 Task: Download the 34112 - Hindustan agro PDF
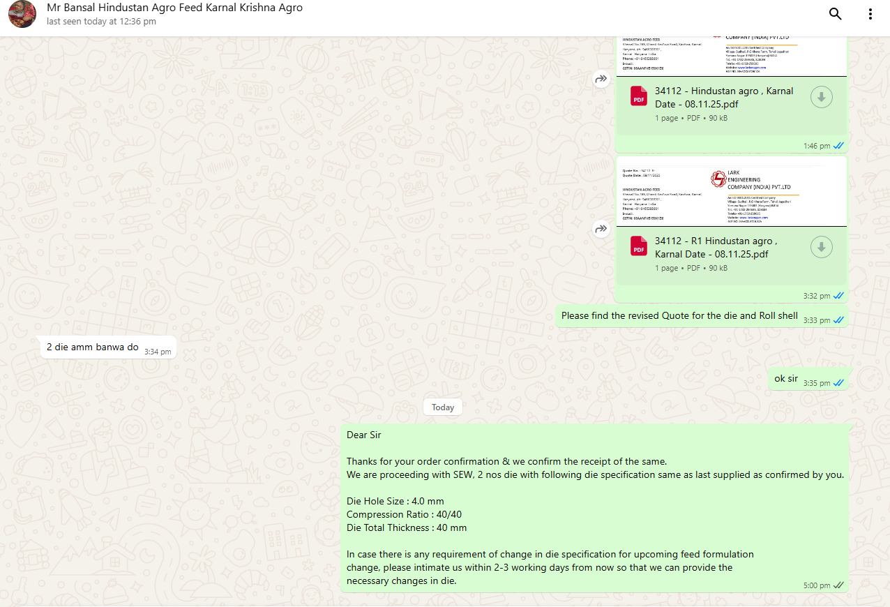click(x=821, y=97)
